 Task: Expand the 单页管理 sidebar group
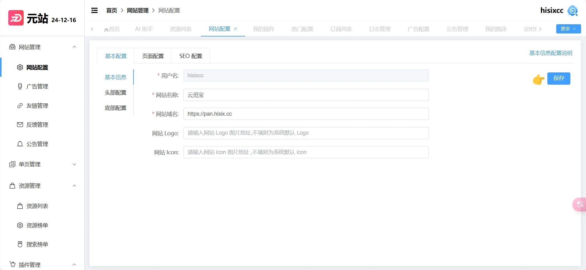coord(74,164)
